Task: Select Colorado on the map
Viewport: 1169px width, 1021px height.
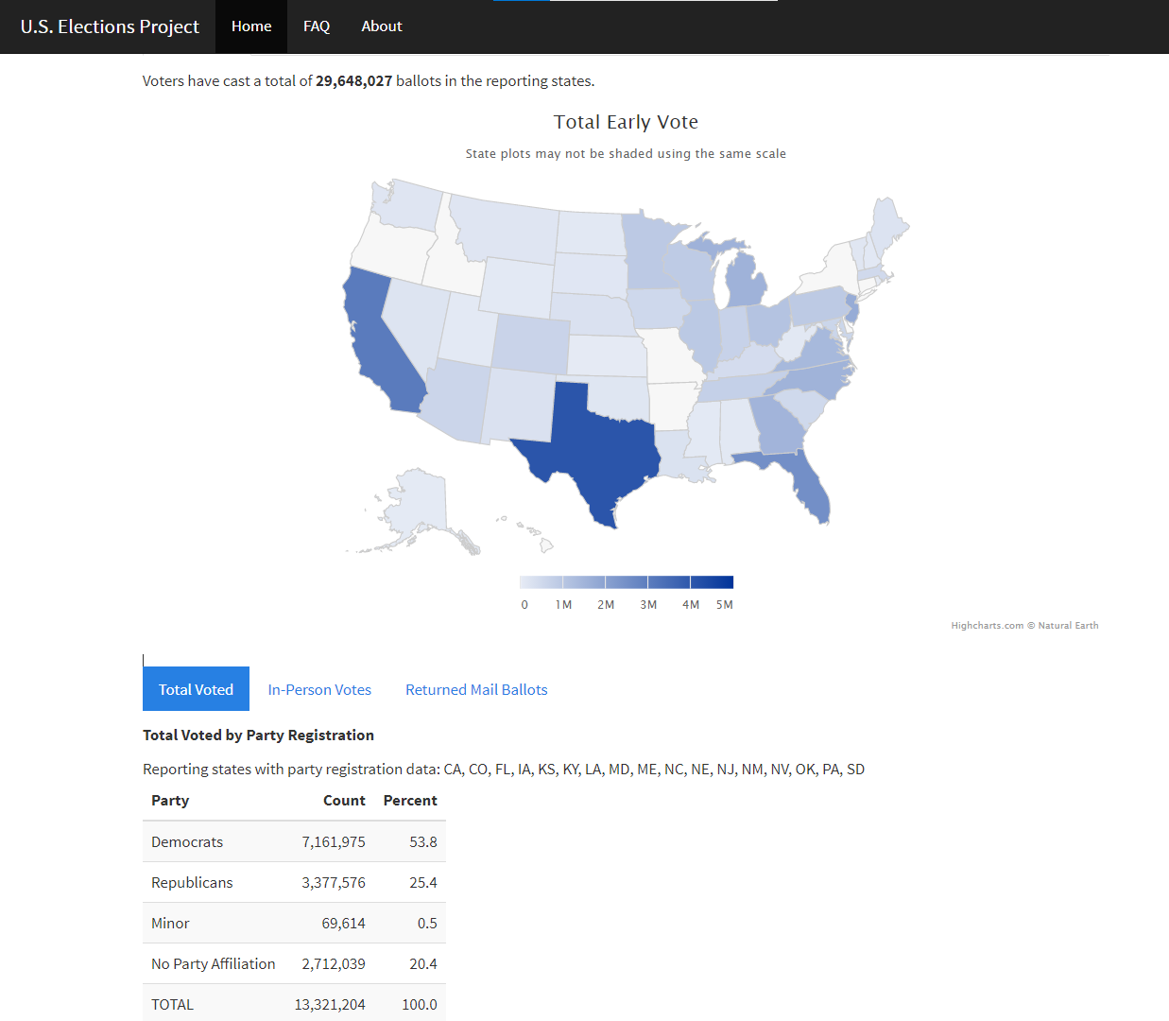Action: 530,343
